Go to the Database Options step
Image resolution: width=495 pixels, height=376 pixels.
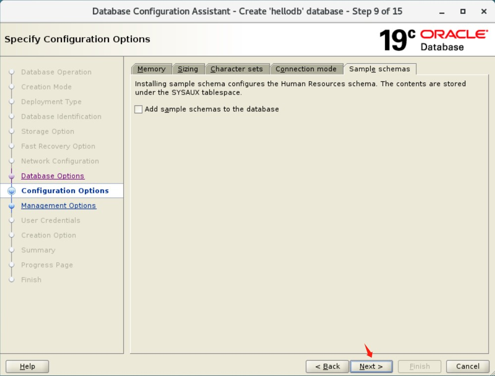pos(53,176)
